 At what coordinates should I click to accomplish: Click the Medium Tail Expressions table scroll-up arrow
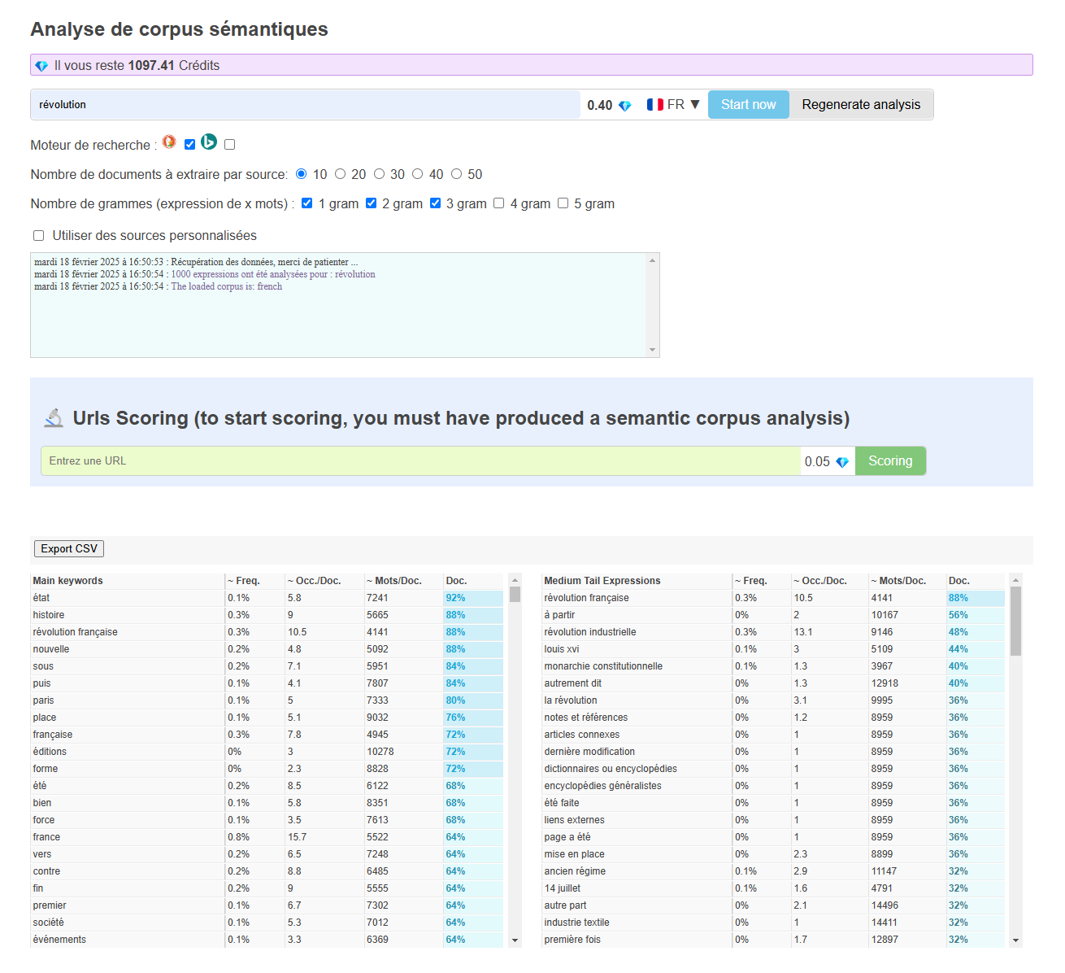click(1015, 580)
